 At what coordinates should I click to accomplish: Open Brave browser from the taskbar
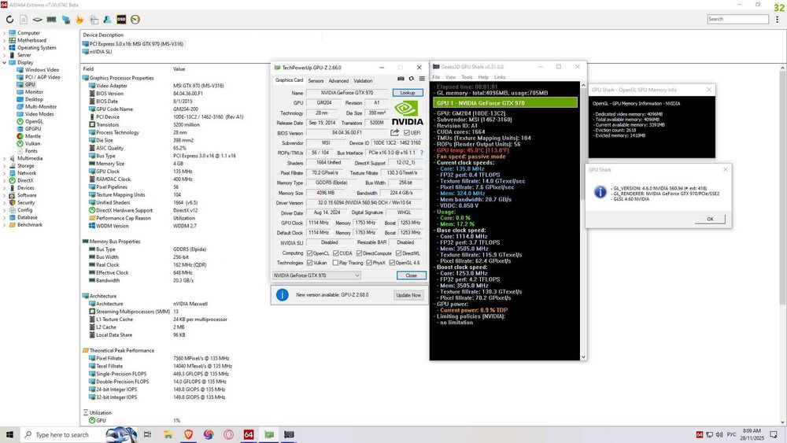(189, 434)
